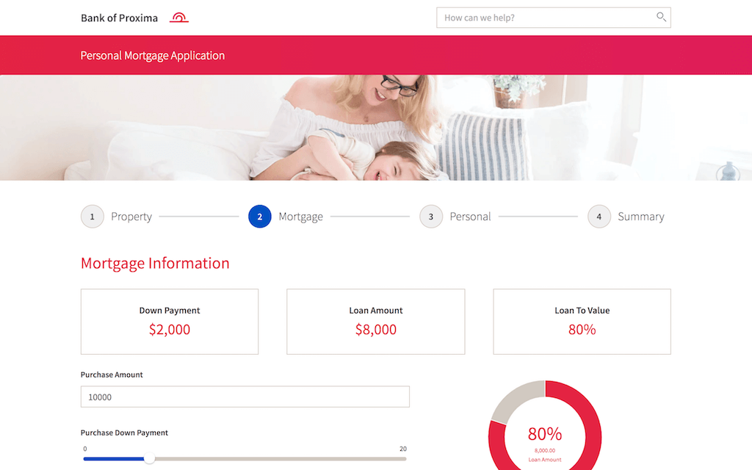Click the Loan To Value 80% card
Image resolution: width=752 pixels, height=470 pixels.
point(582,322)
